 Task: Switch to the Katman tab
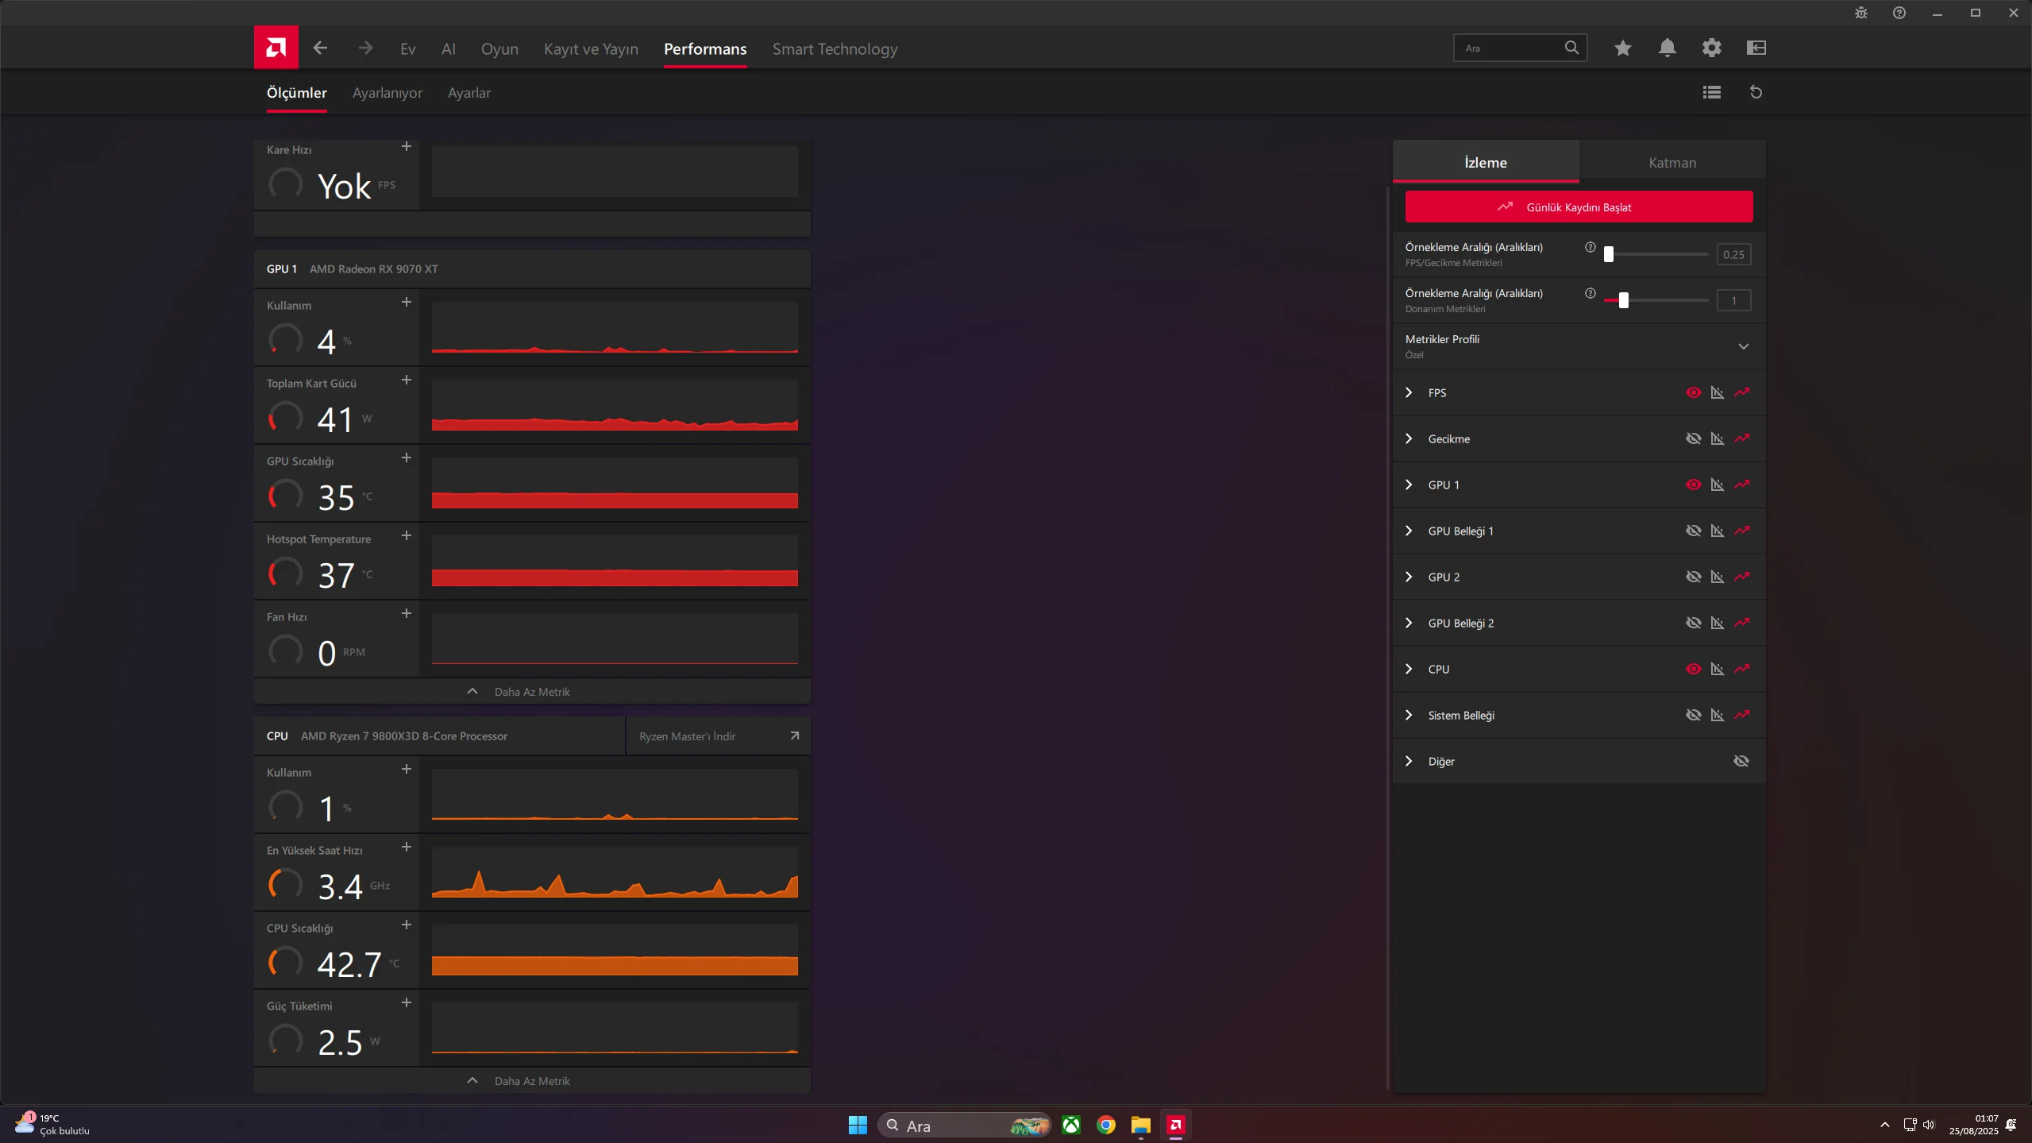[1671, 163]
